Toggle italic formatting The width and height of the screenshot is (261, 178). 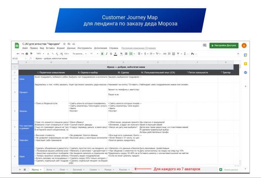[x=106, y=54]
